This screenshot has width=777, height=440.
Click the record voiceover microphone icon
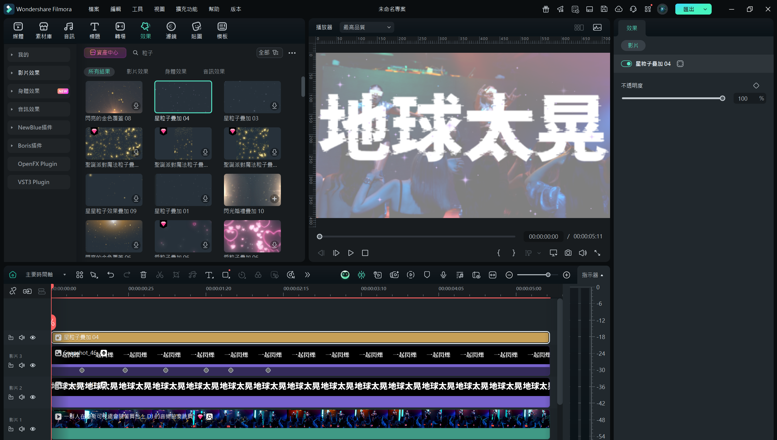click(443, 275)
